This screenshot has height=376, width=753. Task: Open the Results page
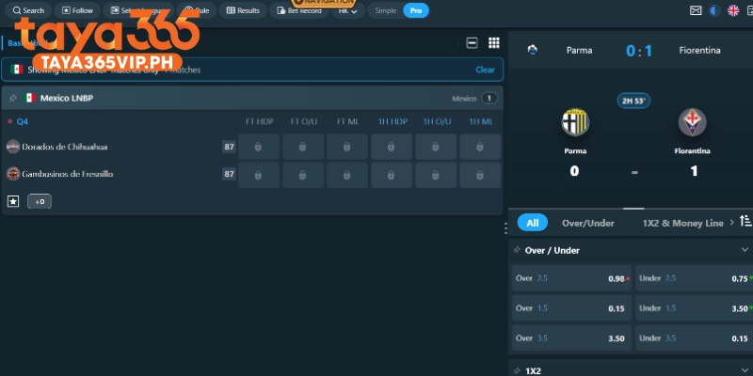pos(243,10)
